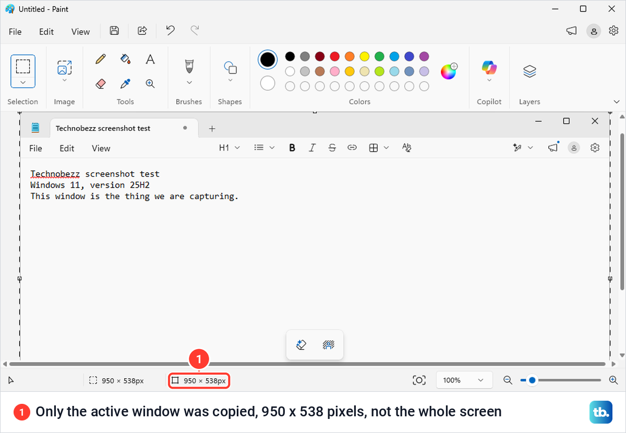626x433 pixels.
Task: Click the Fit to window icon
Action: (x=419, y=380)
